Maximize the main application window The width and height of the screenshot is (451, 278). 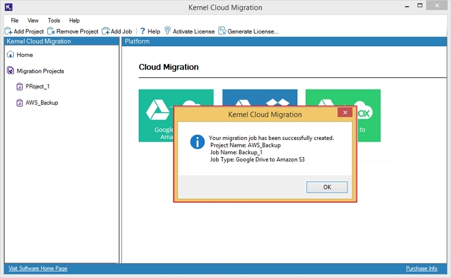click(420, 5)
